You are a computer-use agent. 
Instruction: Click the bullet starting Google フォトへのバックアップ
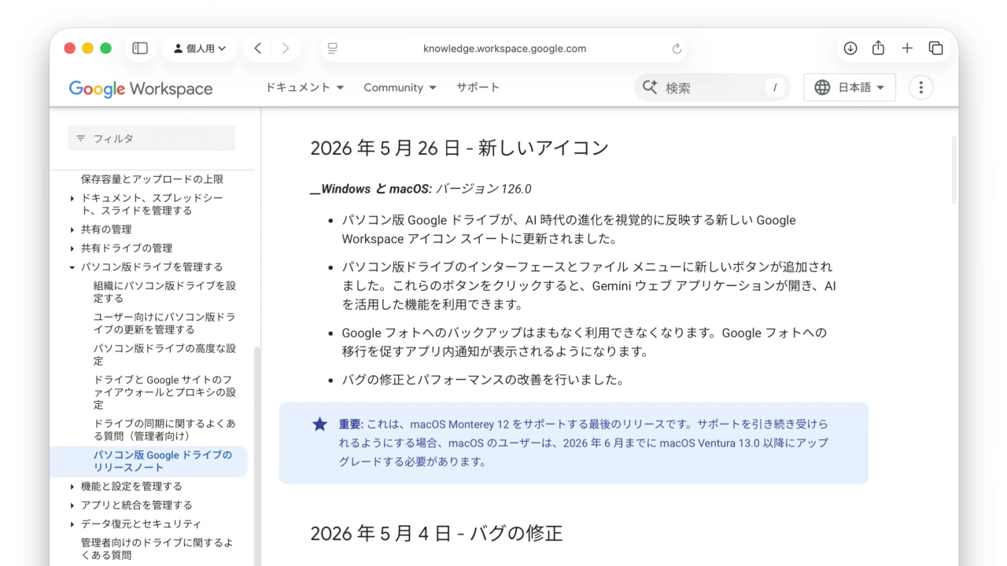pyautogui.click(x=584, y=342)
